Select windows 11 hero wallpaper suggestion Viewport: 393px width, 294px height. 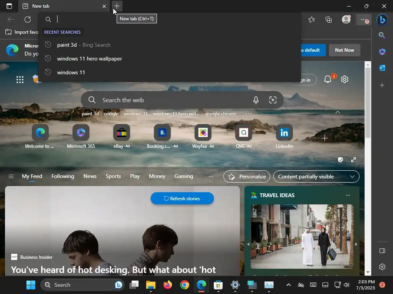pyautogui.click(x=170, y=59)
